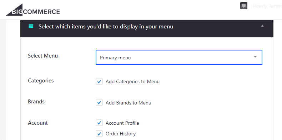Click the Brands row label
Viewport: 282px width, 140px height.
(x=36, y=102)
